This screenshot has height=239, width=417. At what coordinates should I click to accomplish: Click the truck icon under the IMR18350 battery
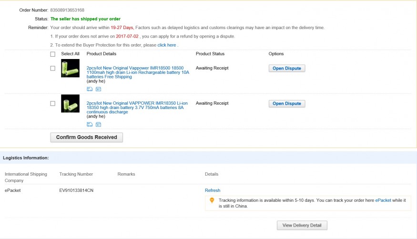click(x=90, y=125)
